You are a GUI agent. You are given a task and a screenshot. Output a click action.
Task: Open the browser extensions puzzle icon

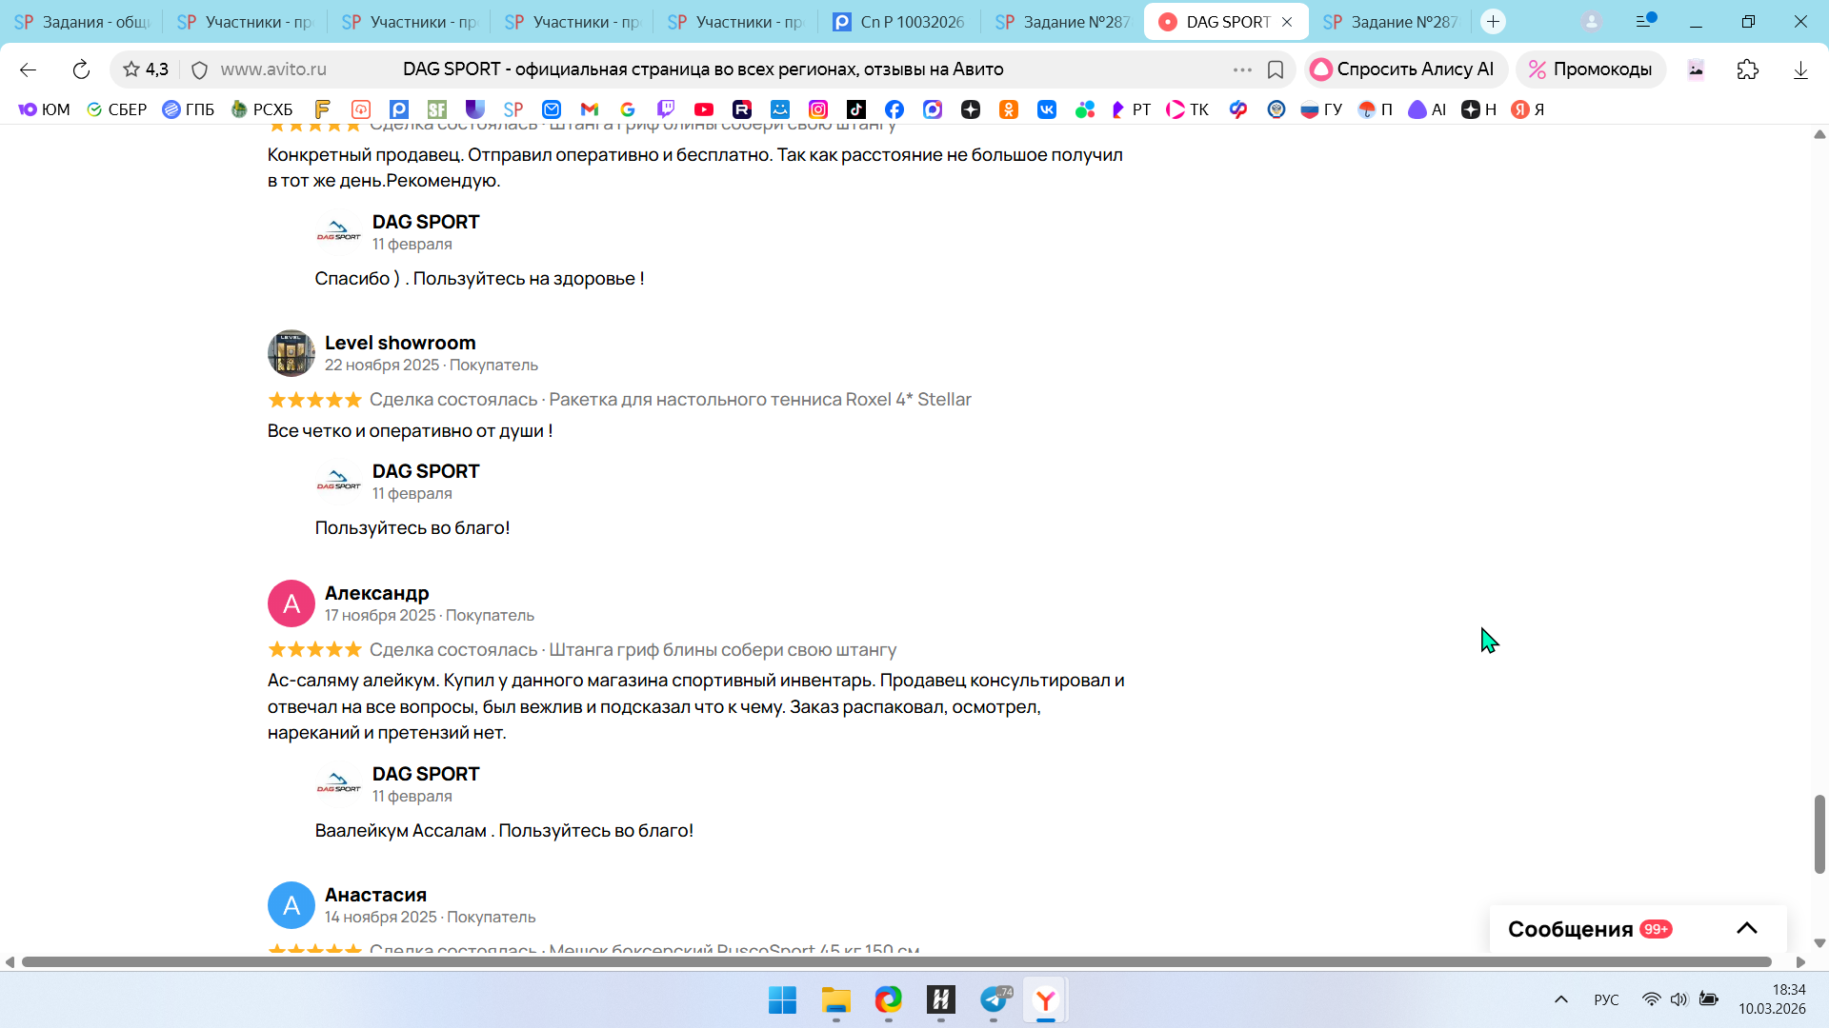[1748, 69]
